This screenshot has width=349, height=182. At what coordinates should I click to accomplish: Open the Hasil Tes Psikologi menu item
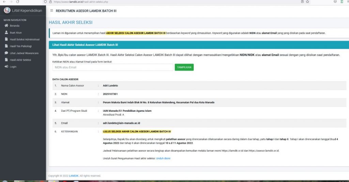pos(20,46)
